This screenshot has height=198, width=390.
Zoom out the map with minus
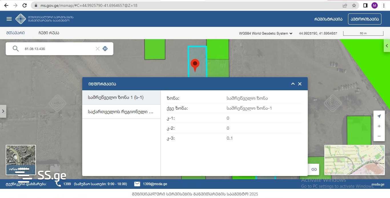379,136
